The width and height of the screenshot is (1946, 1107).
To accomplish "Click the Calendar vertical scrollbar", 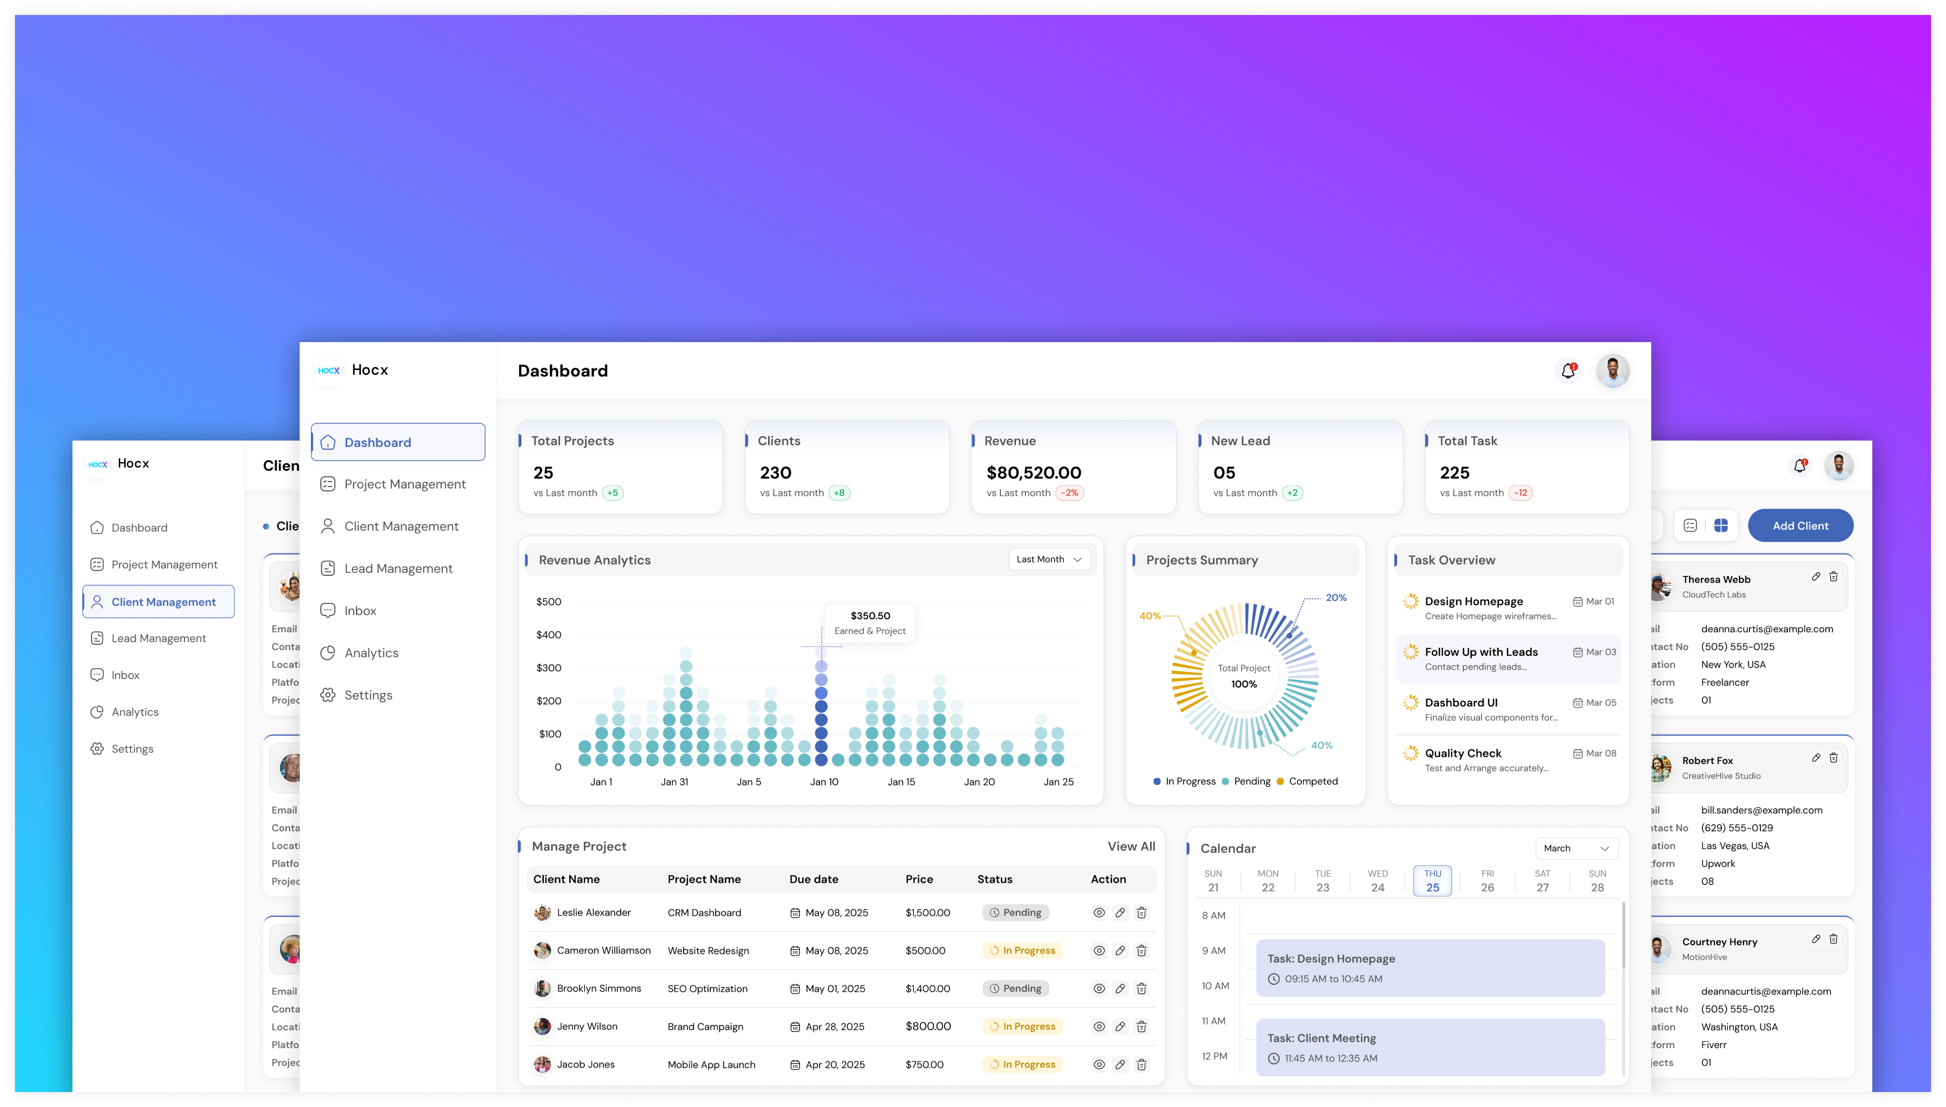I will pyautogui.click(x=1624, y=935).
